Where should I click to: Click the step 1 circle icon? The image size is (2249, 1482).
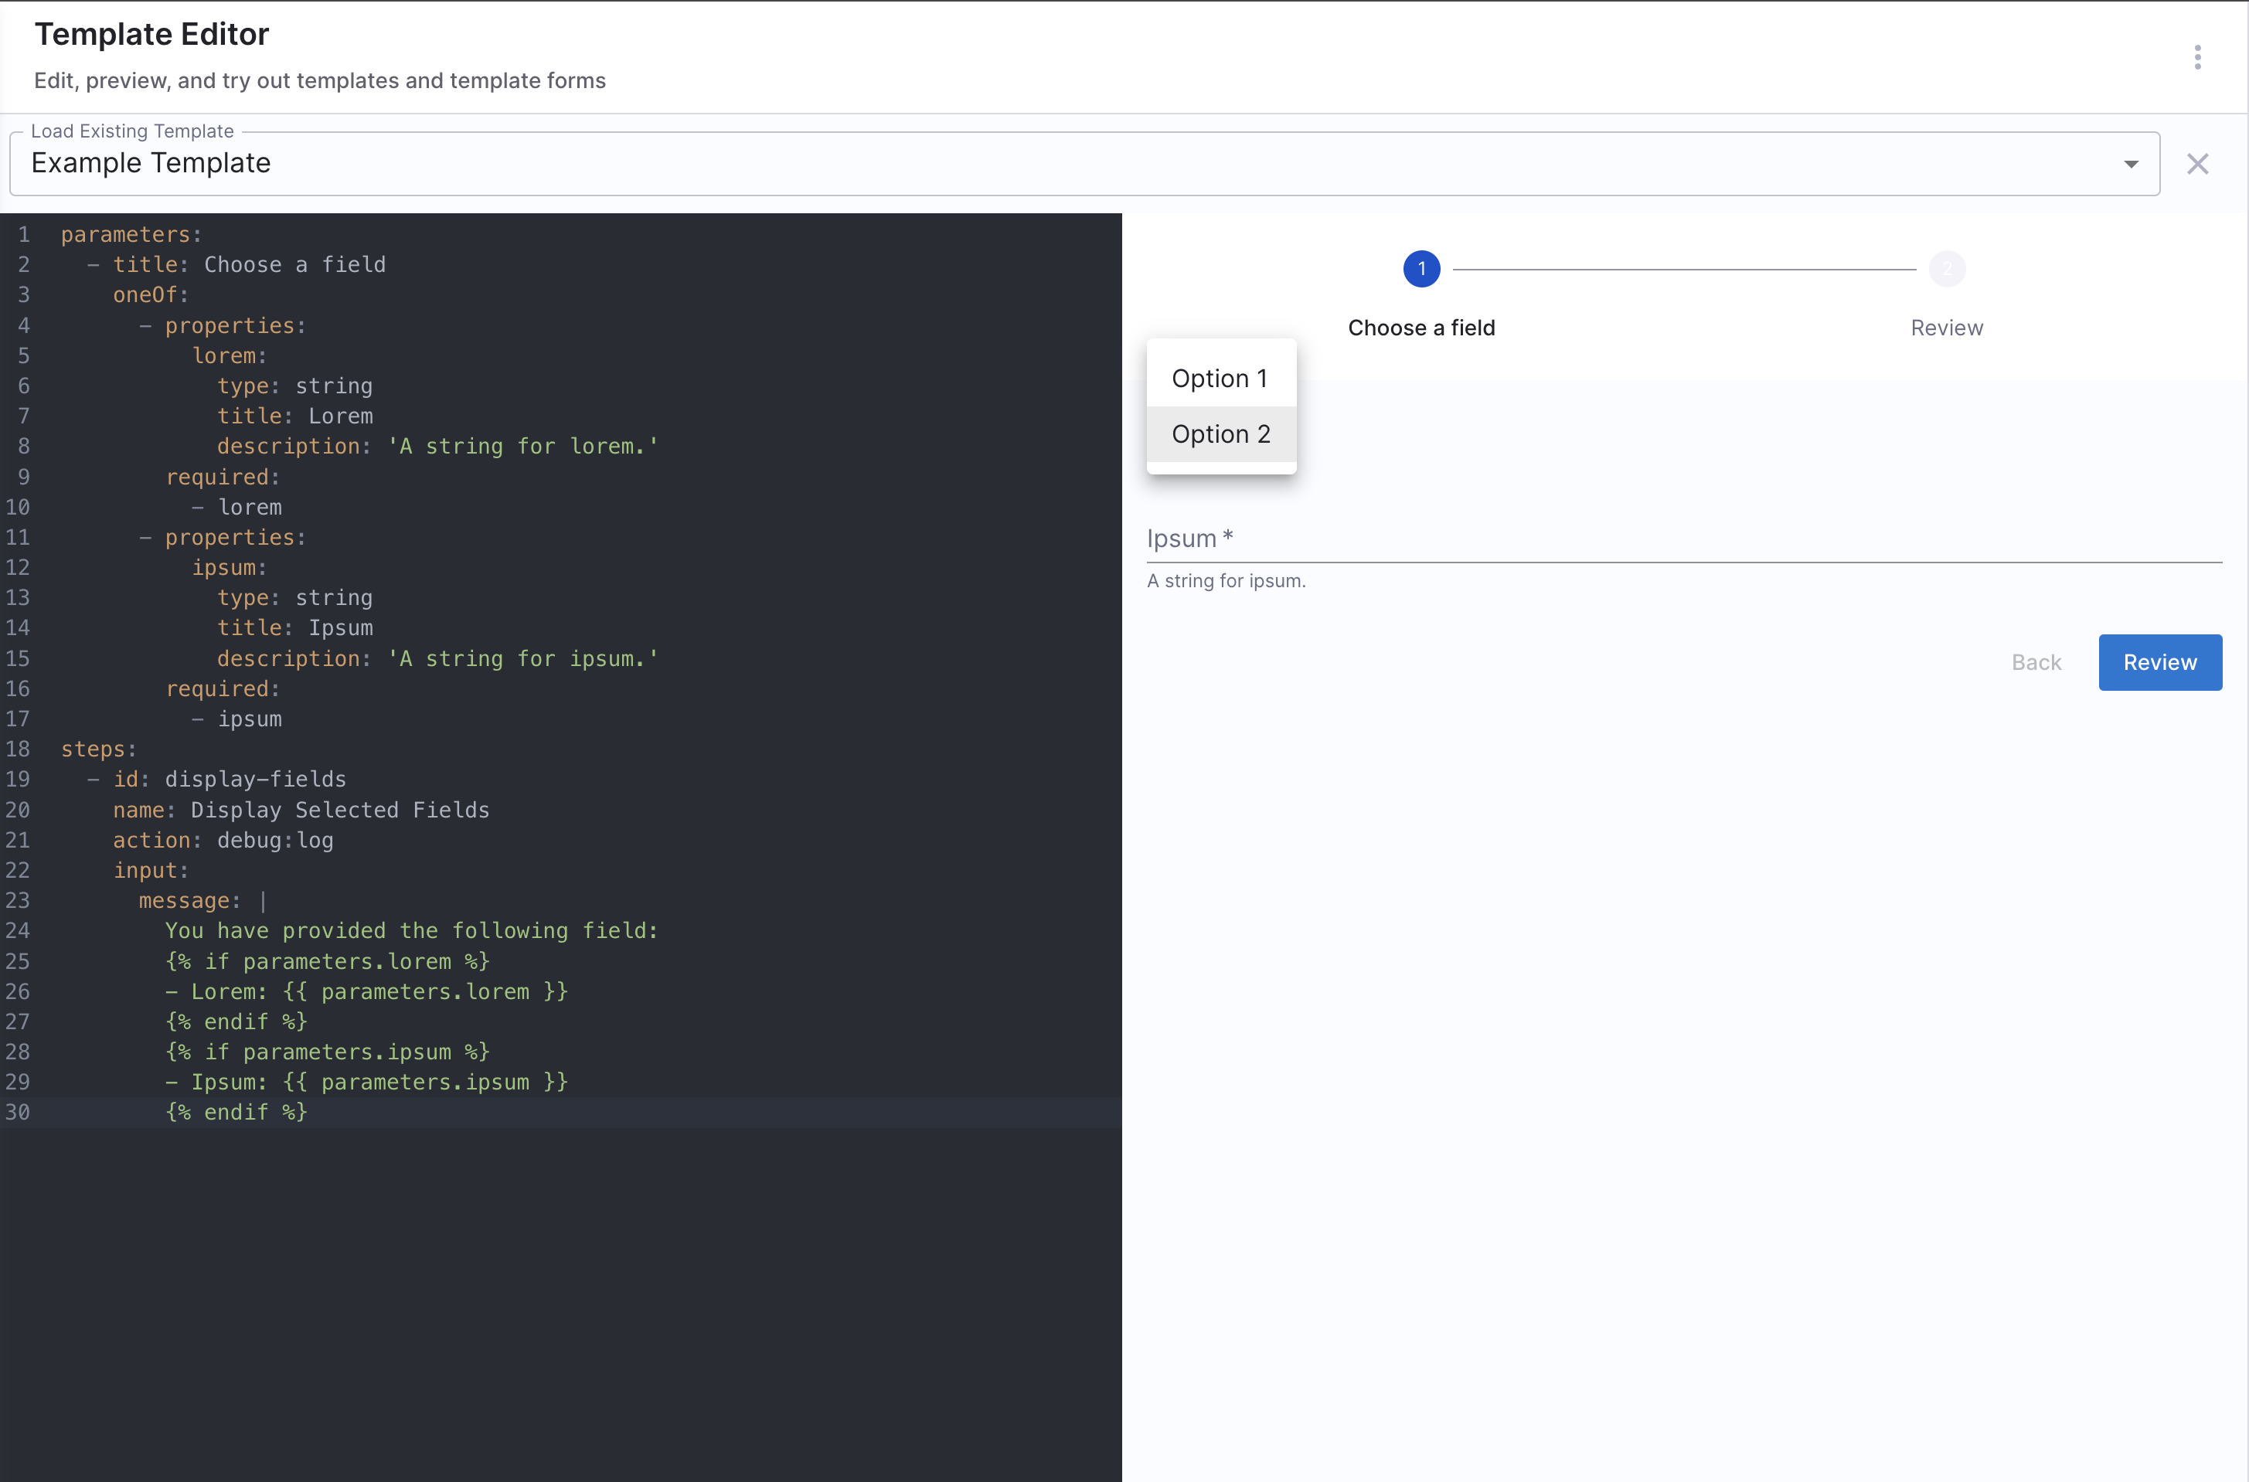tap(1421, 268)
